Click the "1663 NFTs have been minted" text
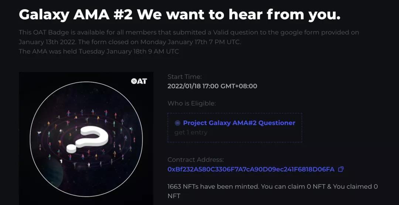 coord(213,187)
